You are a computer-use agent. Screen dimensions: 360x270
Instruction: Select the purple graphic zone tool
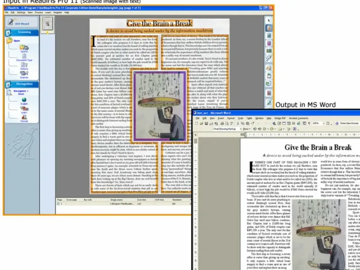point(269,43)
